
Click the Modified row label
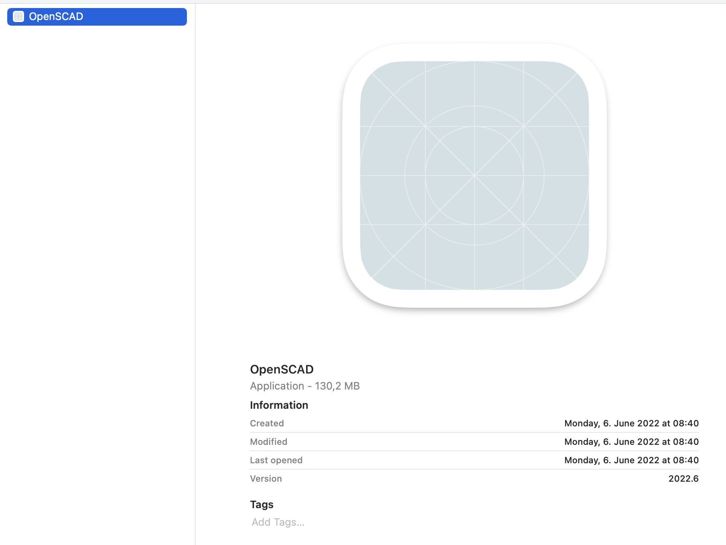(268, 442)
